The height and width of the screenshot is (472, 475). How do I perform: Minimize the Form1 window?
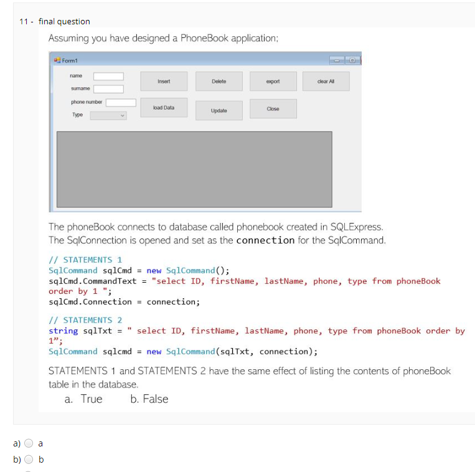tap(337, 60)
